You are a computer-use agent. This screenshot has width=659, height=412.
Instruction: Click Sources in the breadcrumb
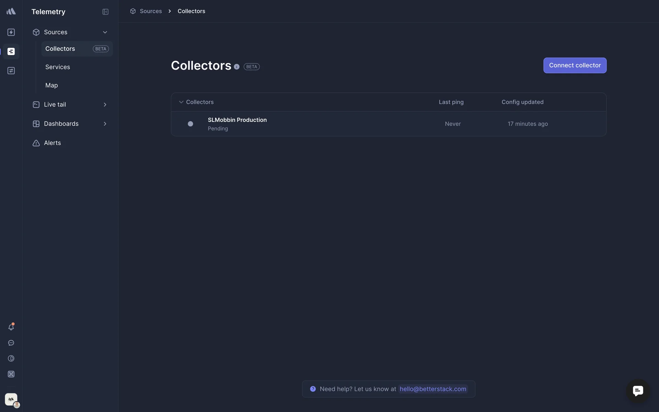[151, 11]
